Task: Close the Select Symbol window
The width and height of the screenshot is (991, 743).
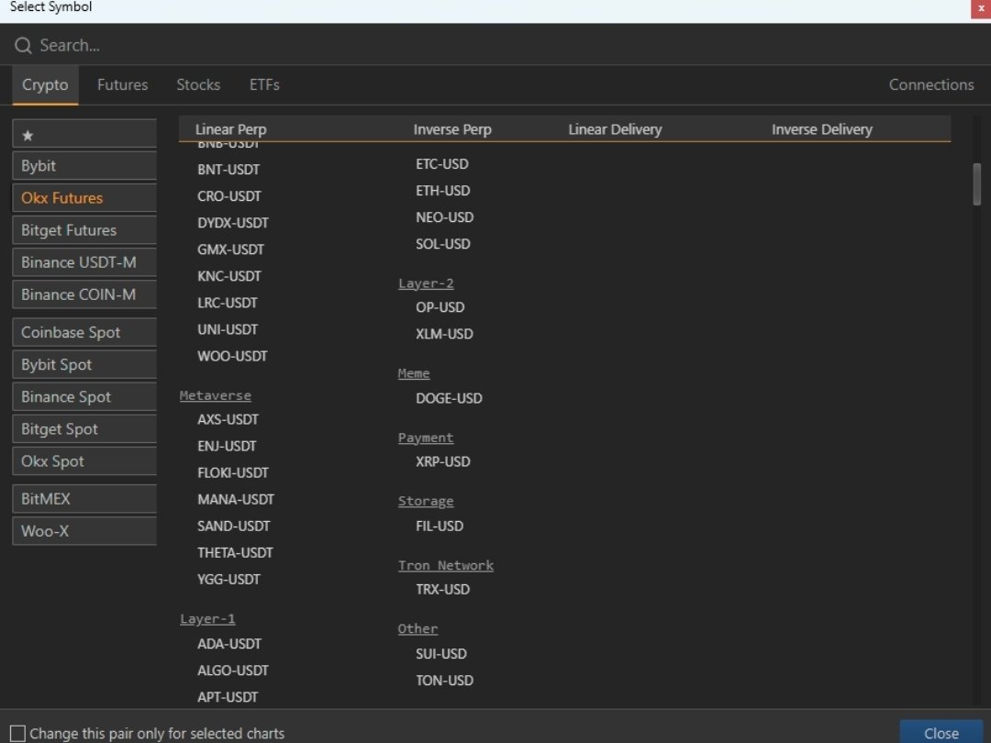Action: pyautogui.click(x=981, y=9)
